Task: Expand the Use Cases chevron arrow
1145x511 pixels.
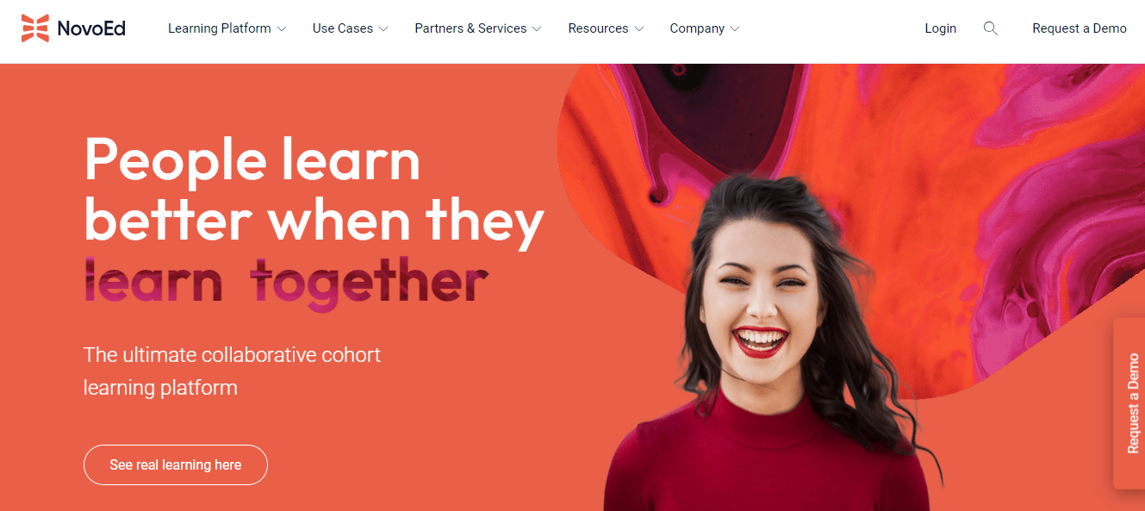Action: tap(383, 29)
